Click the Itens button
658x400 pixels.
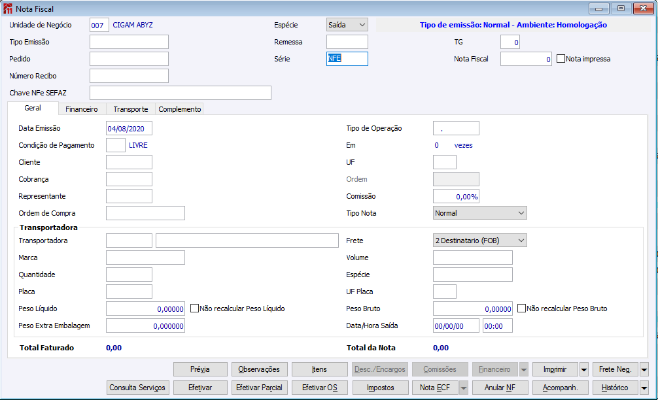click(x=319, y=369)
